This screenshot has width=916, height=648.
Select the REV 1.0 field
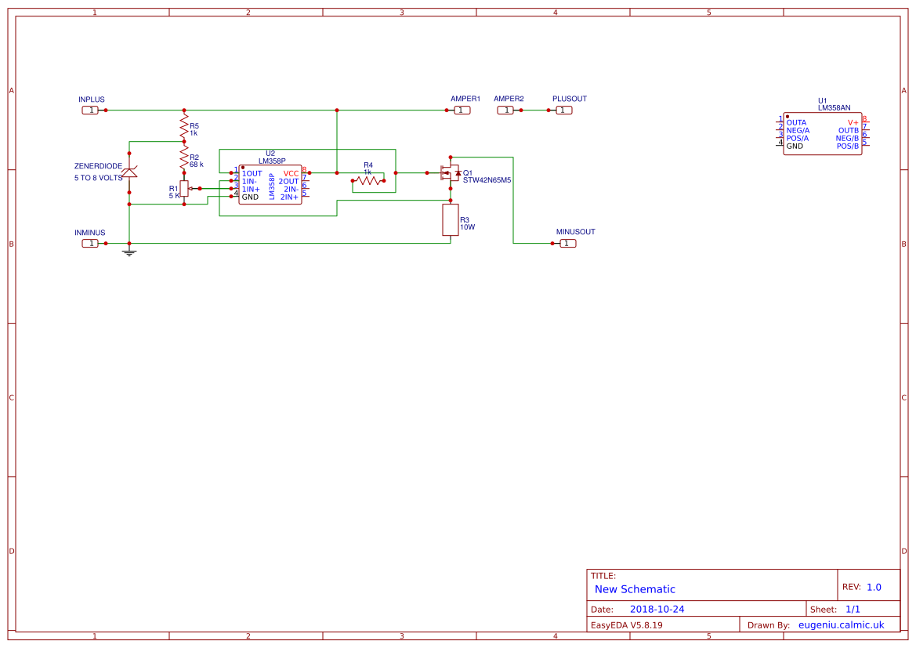[869, 585]
